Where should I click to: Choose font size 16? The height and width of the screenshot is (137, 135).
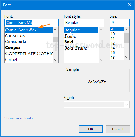click(117, 53)
